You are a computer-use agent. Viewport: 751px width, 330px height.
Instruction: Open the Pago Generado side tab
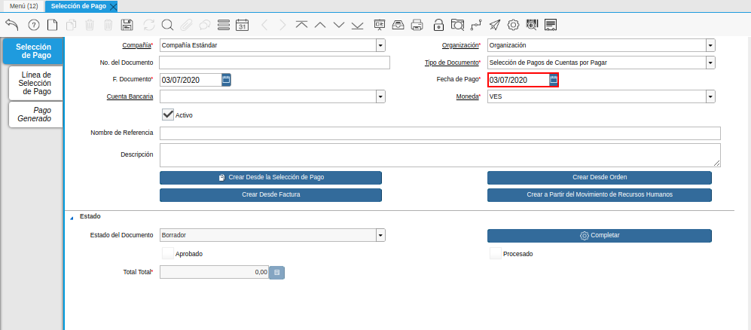click(x=35, y=115)
